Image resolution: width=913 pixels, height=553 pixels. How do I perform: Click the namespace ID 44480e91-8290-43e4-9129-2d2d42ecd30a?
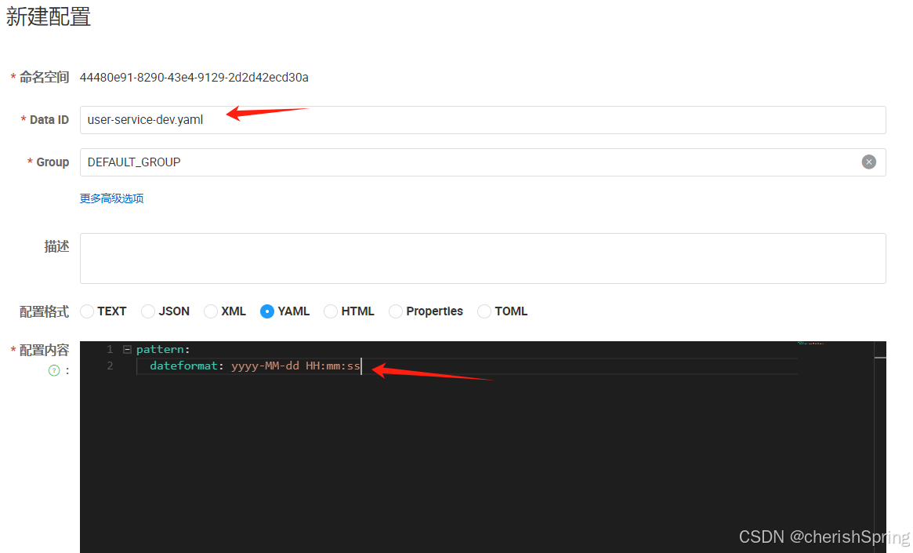(x=194, y=78)
